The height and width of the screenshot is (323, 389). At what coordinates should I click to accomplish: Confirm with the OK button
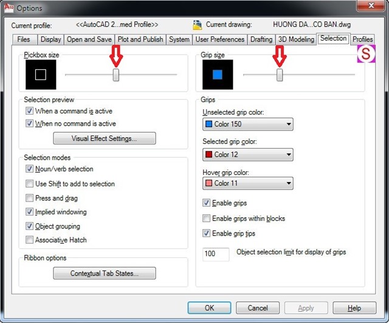click(209, 308)
